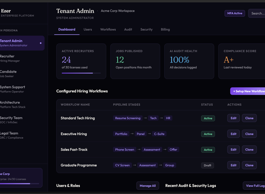Go to the Audit tab

[128, 29]
